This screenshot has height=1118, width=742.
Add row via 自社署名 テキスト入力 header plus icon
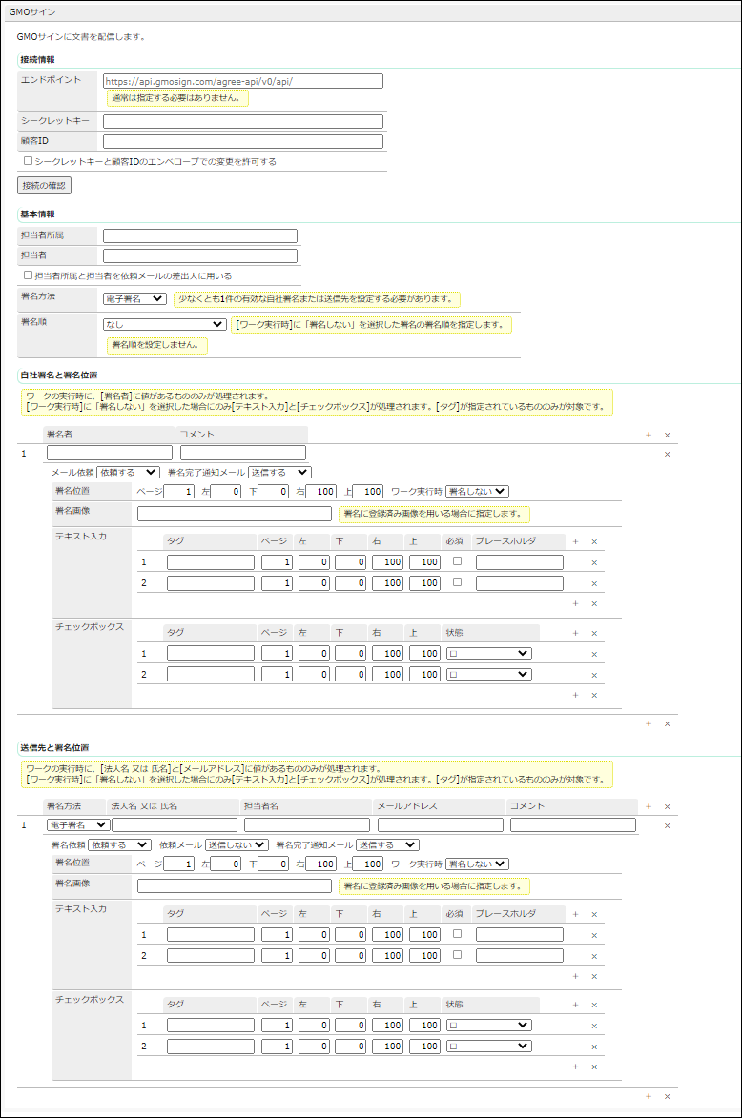click(575, 541)
